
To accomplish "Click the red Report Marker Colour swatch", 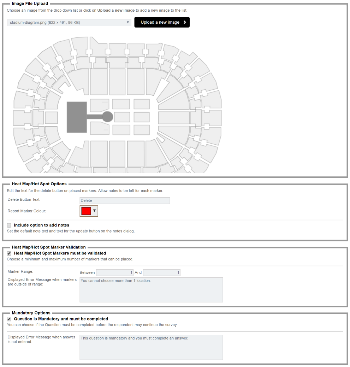I will (x=86, y=211).
